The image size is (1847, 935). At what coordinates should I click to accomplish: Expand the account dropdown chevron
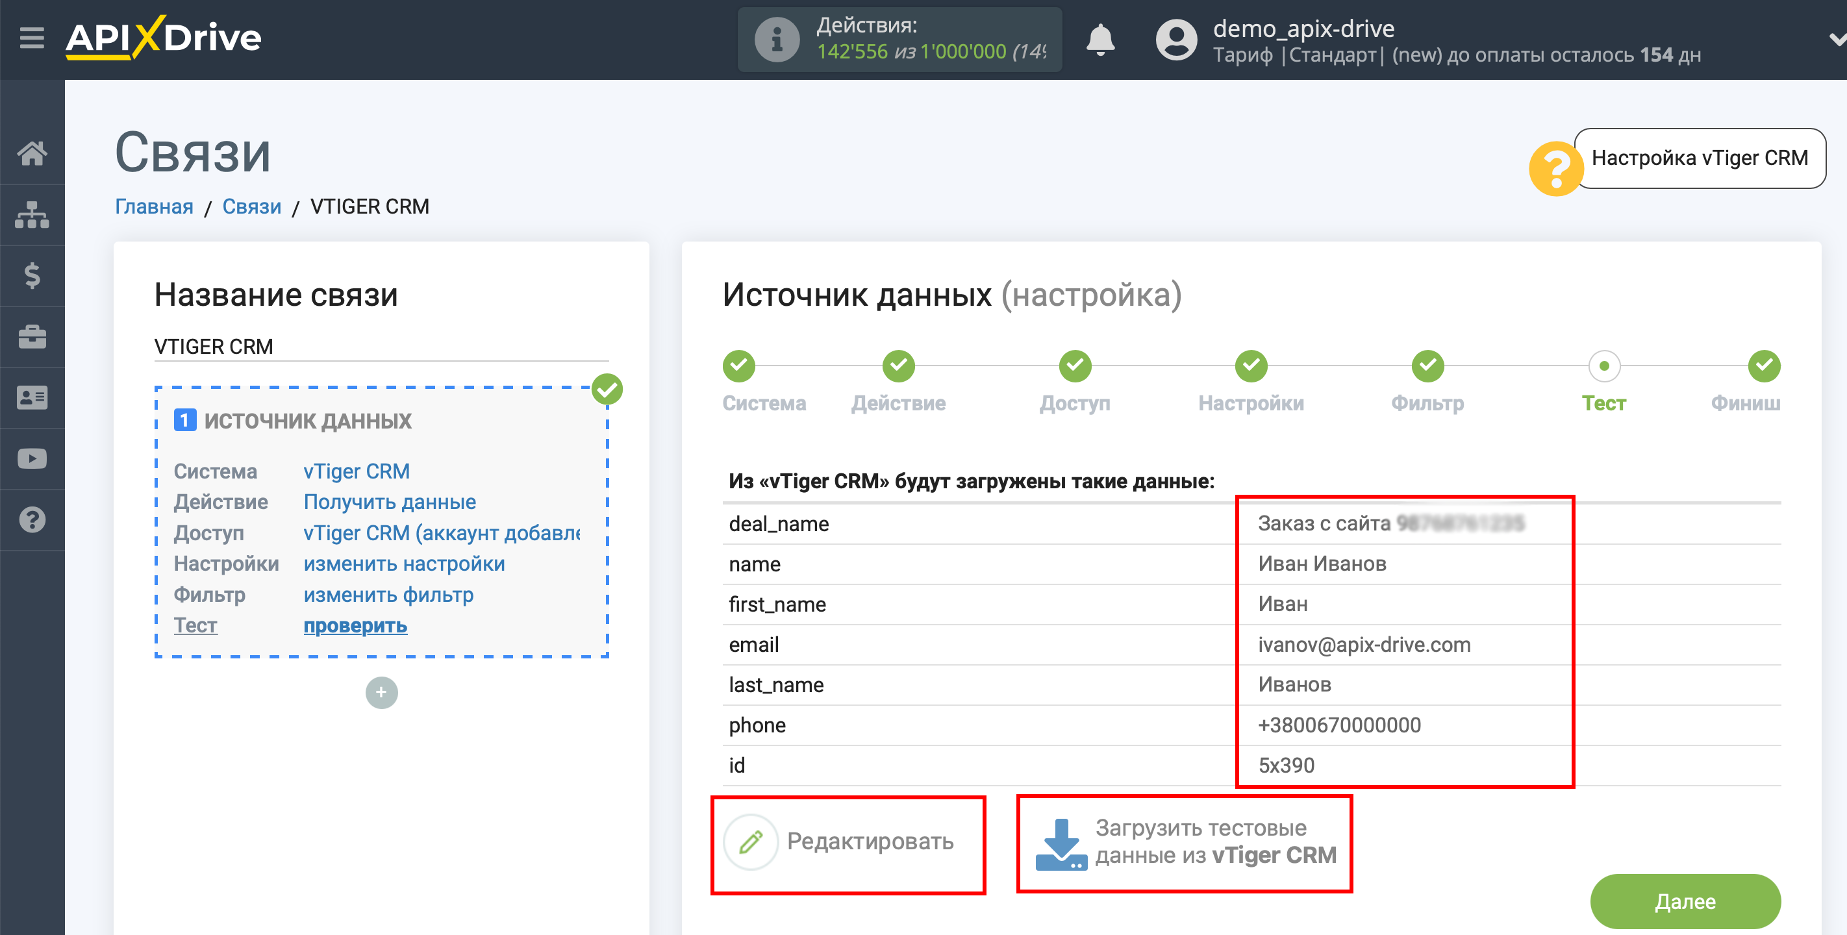[x=1837, y=40]
